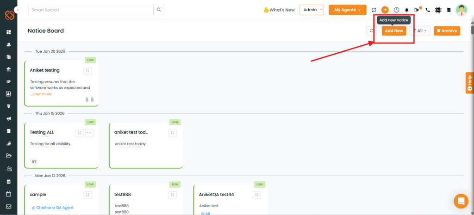Screen dimensions: 474x215
Task: Click the bank building icon in sidebar
Action: point(8,69)
